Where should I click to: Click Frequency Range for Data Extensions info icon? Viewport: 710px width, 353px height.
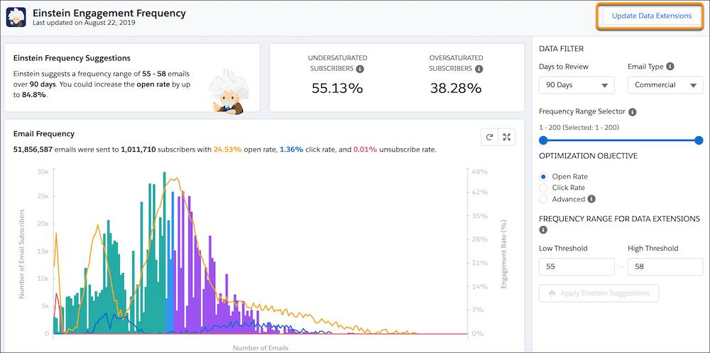pos(543,230)
